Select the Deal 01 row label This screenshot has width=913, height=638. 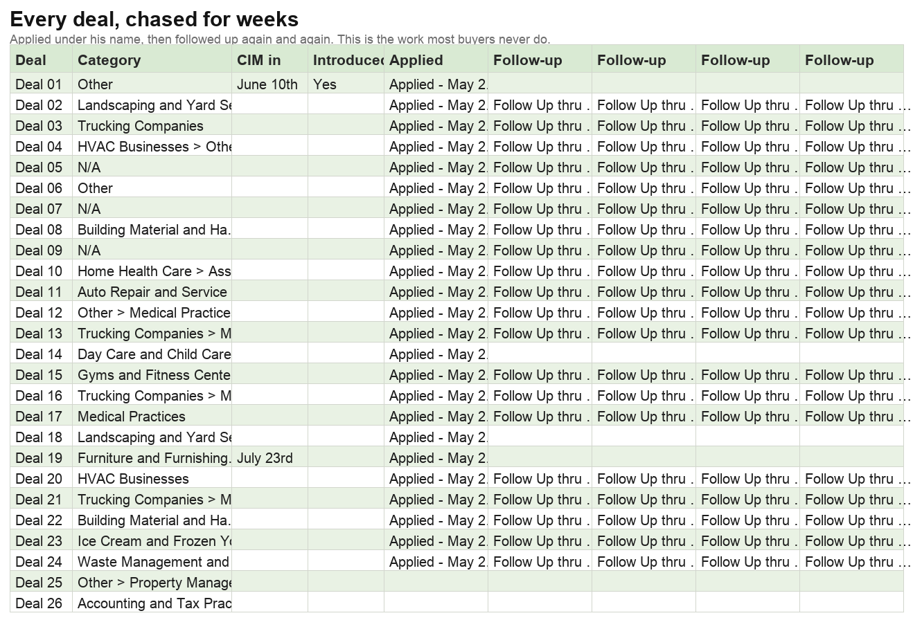pyautogui.click(x=41, y=84)
